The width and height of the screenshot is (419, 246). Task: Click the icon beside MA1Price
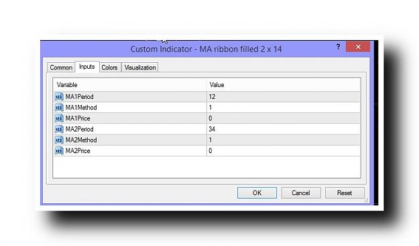coord(59,118)
